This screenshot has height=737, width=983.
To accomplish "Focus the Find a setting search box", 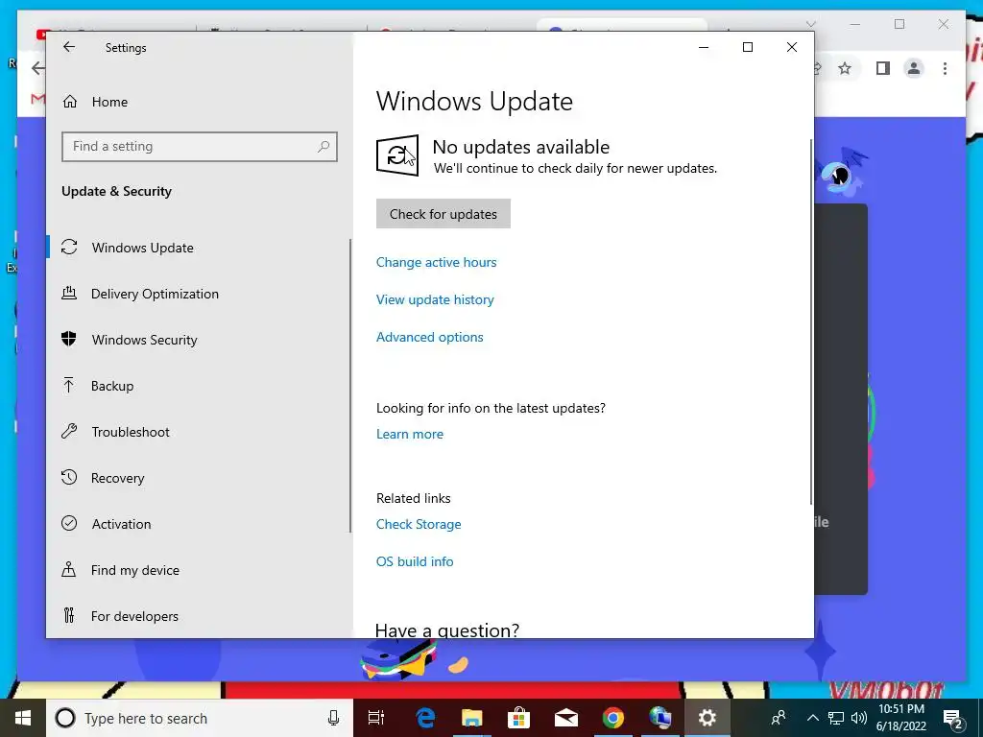I will 200,147.
